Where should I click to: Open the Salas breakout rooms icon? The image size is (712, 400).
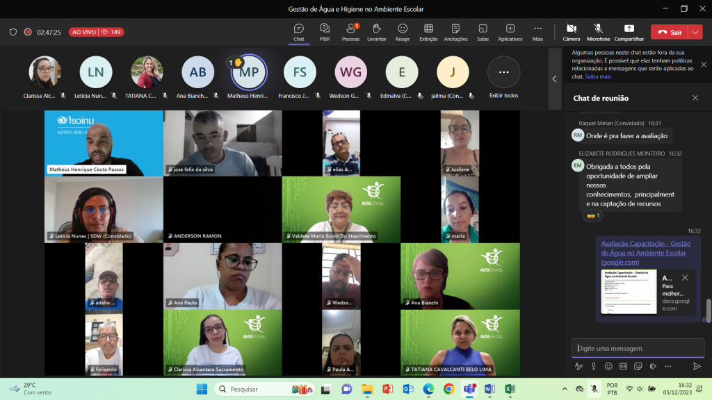coord(483,32)
